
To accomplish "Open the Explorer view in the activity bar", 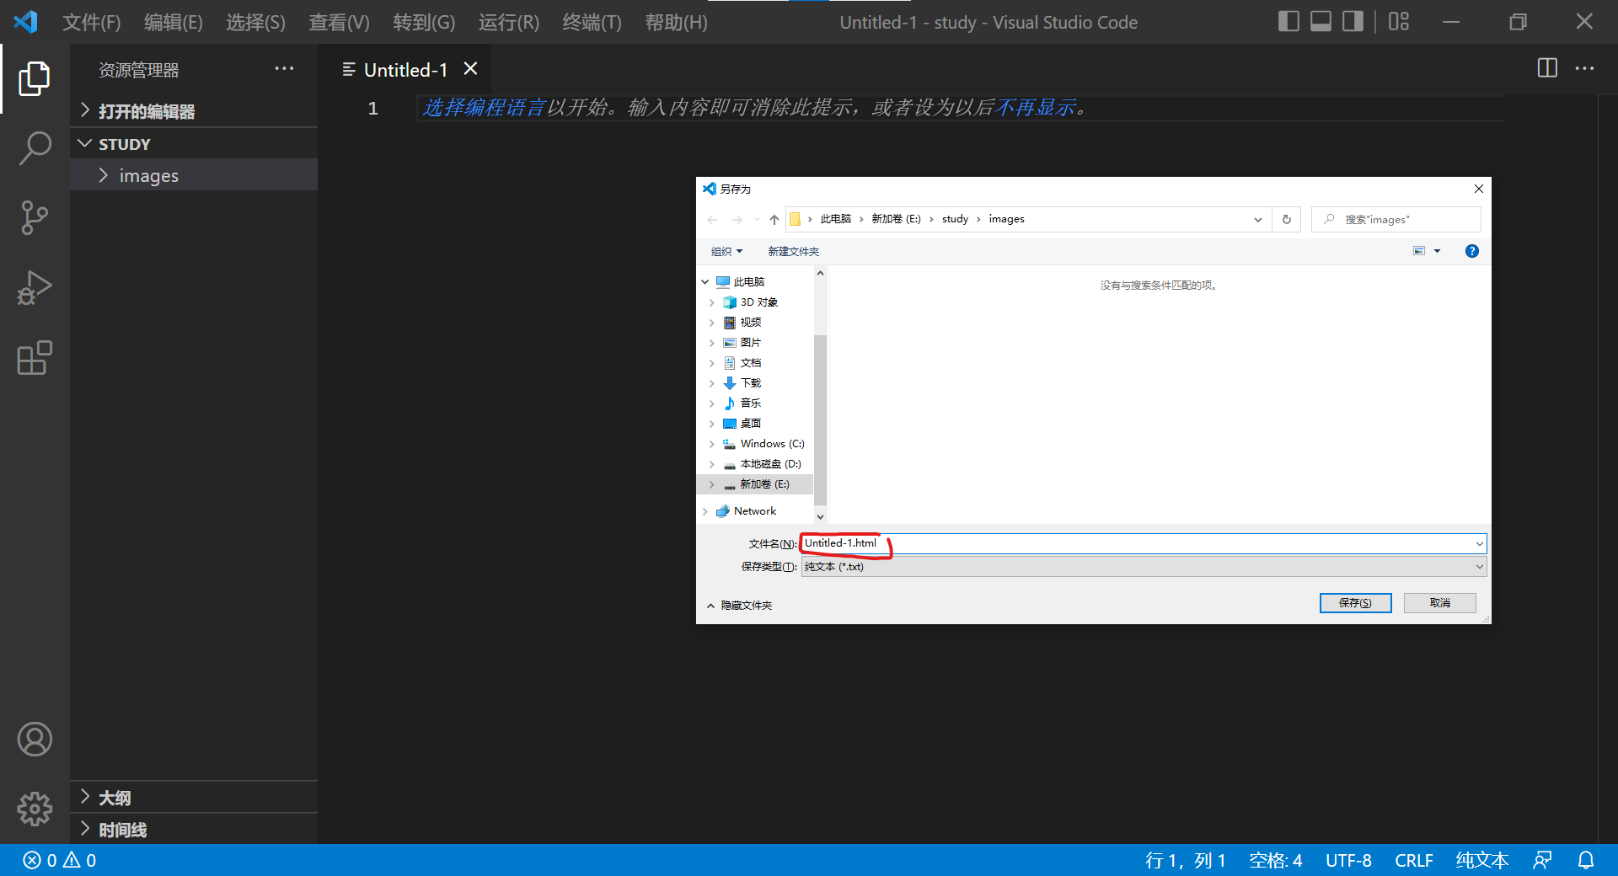I will pyautogui.click(x=34, y=78).
